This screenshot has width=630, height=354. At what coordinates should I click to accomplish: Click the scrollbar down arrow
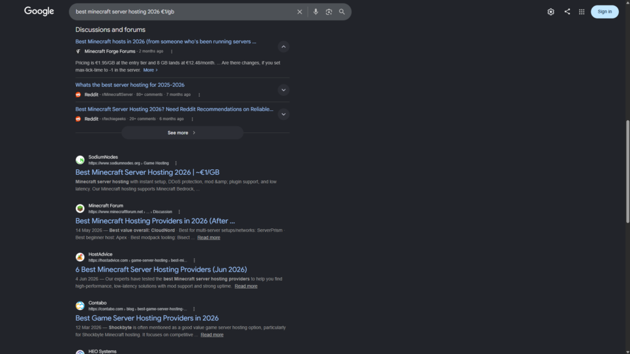click(628, 352)
